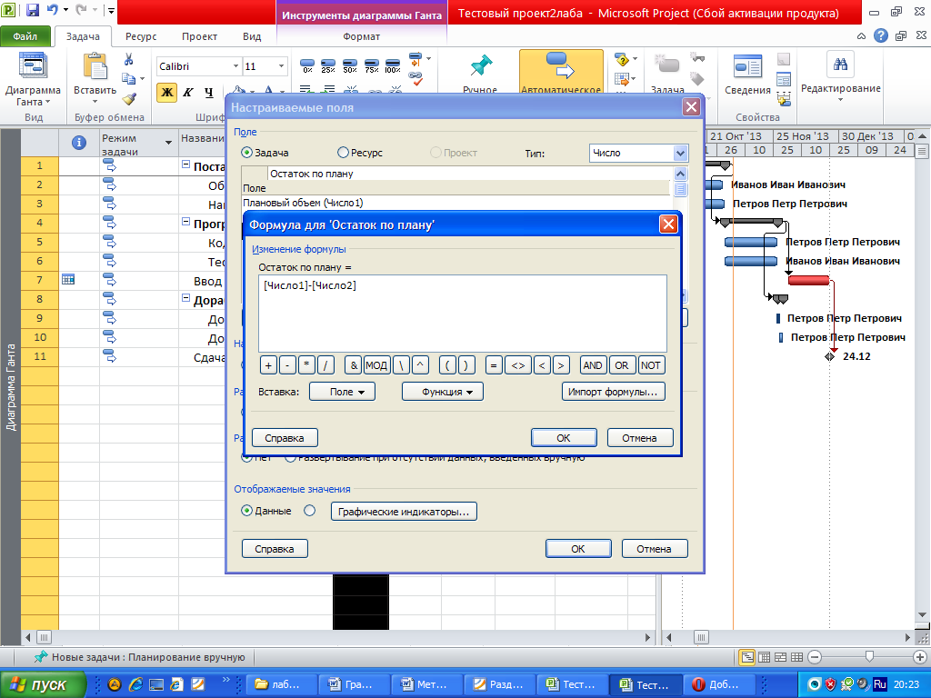931x698 pixels.
Task: Click into the formula text area
Action: coord(463,314)
